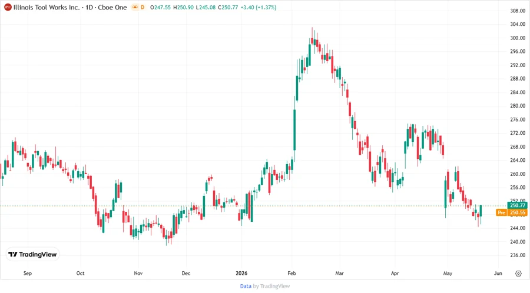Click the 304.00 price axis label
530x293 pixels.
[518, 24]
